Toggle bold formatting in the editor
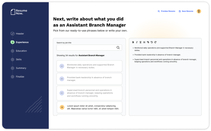This screenshot has height=131, width=211. pos(133,42)
